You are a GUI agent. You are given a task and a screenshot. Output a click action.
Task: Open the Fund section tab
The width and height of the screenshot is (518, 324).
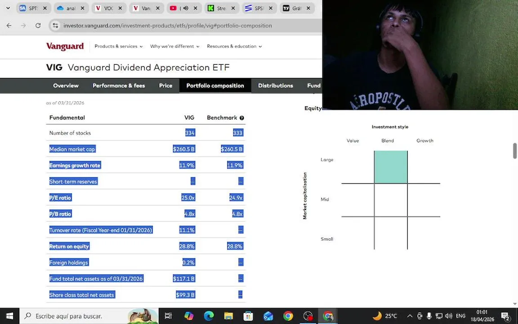[x=314, y=85]
